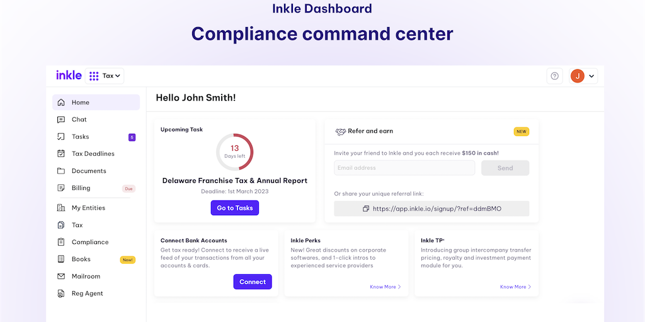Open the apps grid icon
The image size is (645, 322).
pos(94,76)
